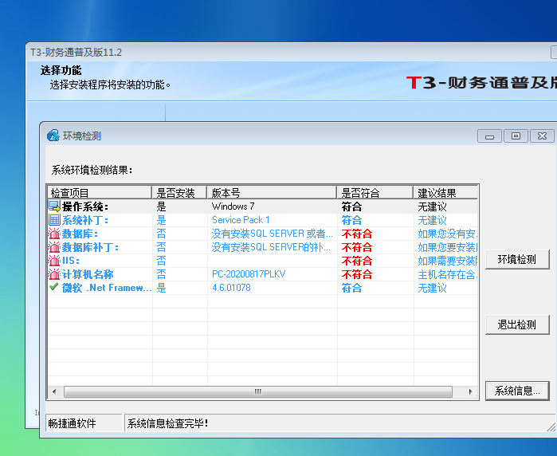Open 系统信息... dialog button

(517, 391)
